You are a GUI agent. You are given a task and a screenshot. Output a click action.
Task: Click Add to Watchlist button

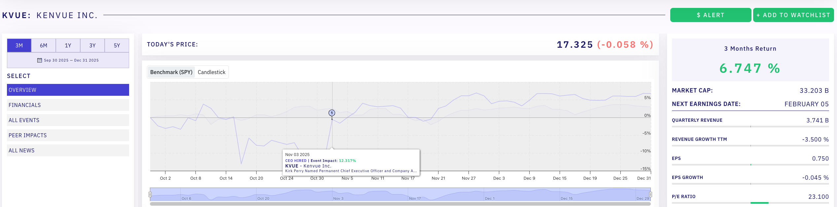[793, 15]
